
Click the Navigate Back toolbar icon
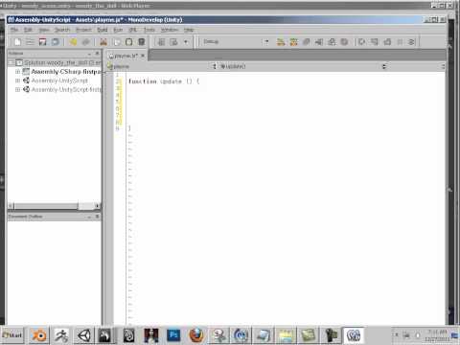point(162,42)
